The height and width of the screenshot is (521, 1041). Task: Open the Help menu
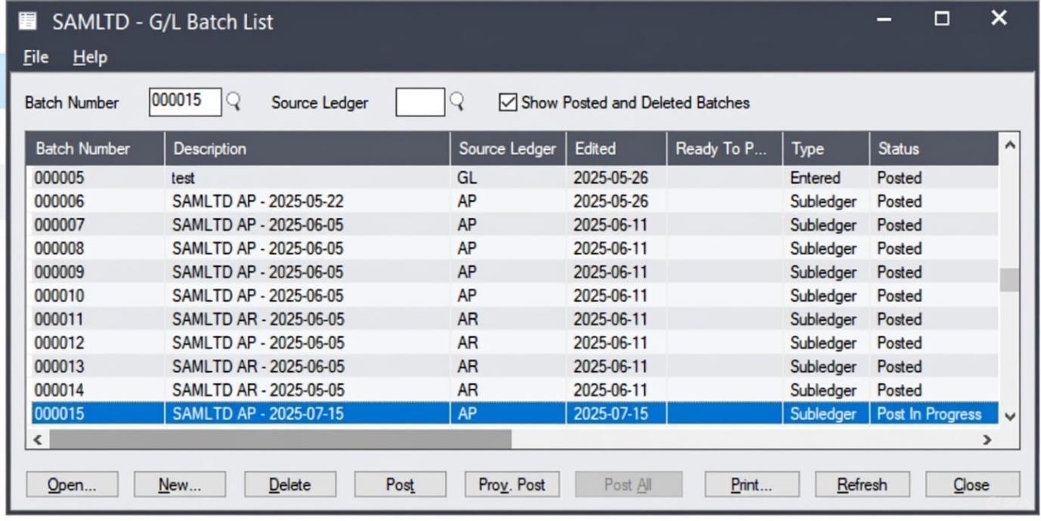coord(90,57)
